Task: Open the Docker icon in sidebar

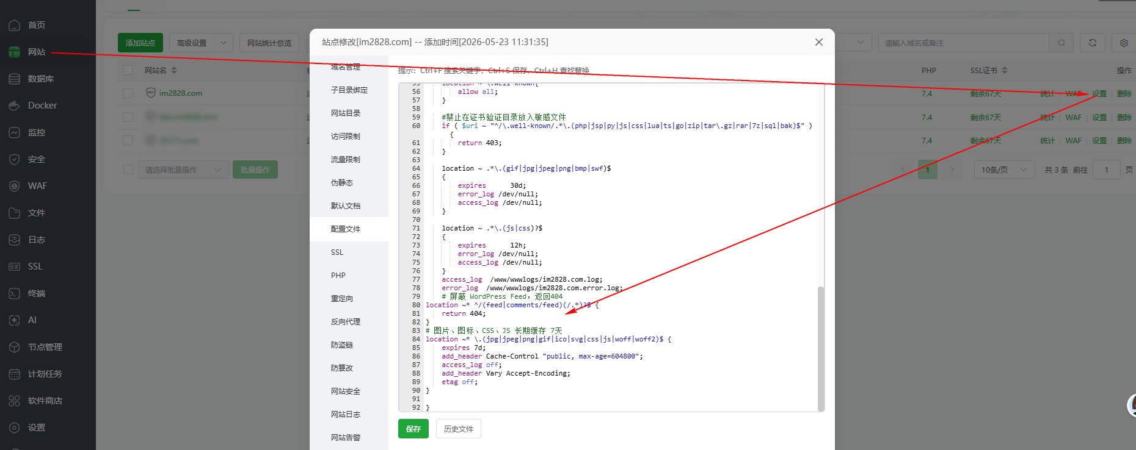Action: click(x=15, y=105)
